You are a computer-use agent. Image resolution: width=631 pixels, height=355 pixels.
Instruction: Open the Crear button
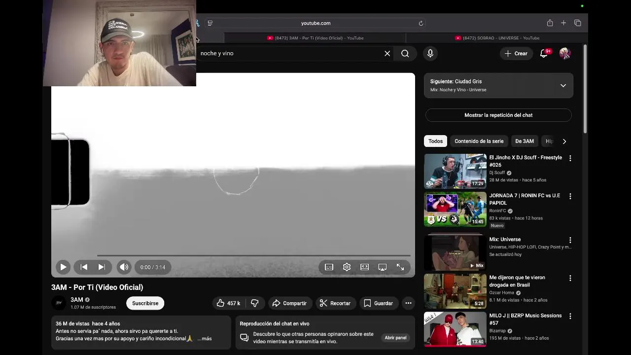[x=516, y=53]
